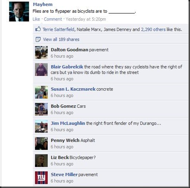Click the shares note icon

click(38, 39)
